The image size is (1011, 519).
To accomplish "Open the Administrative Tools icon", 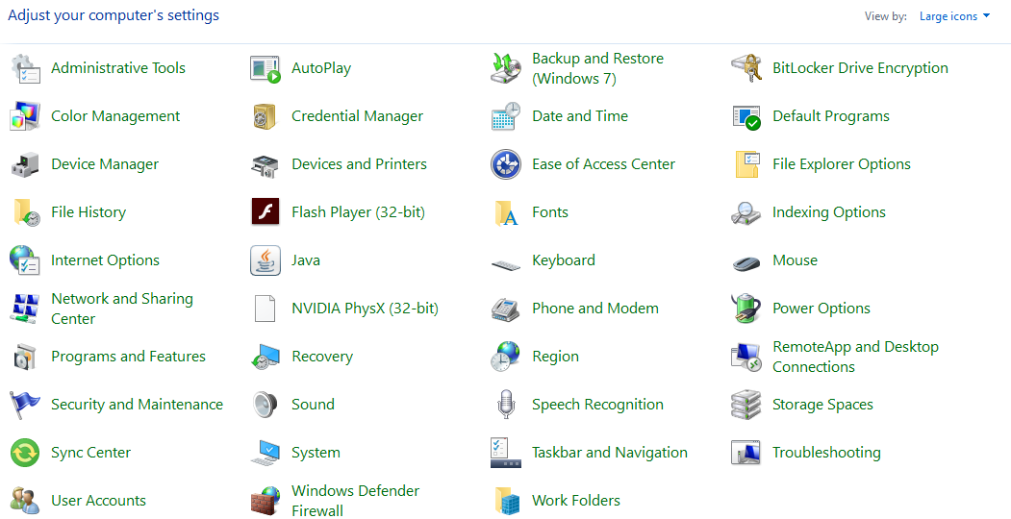I will pos(26,68).
